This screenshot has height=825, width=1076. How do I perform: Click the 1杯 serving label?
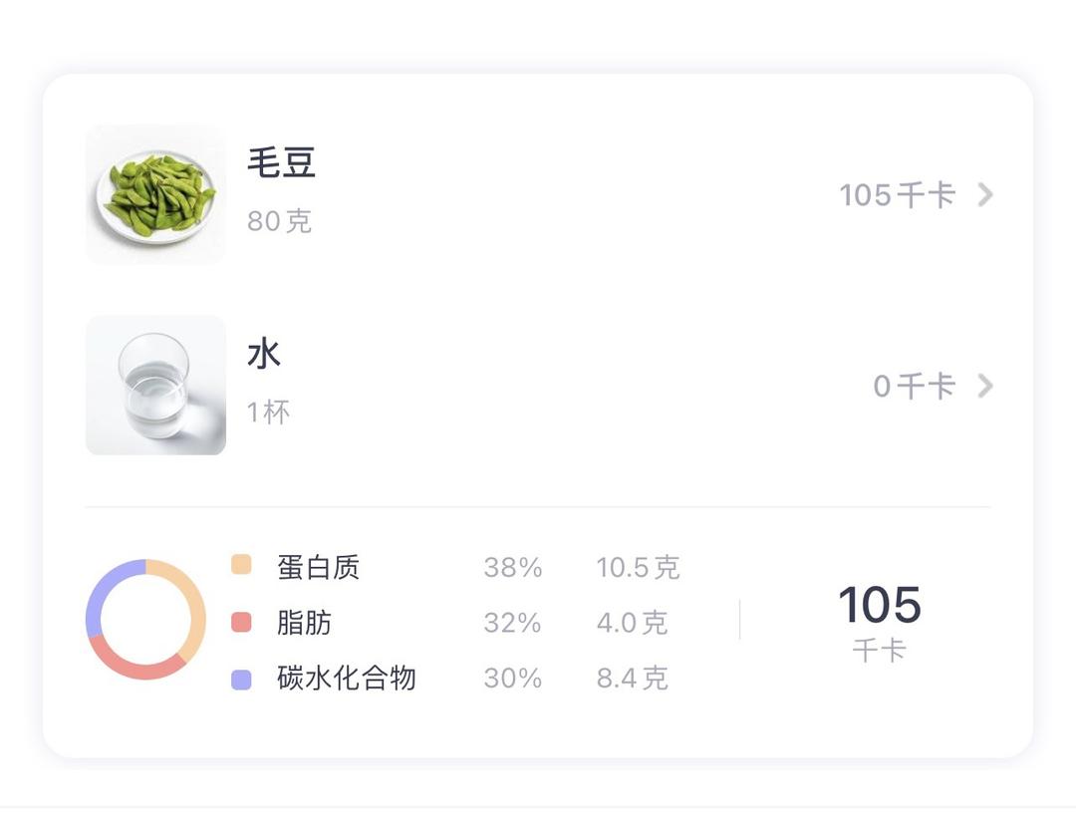pos(267,411)
